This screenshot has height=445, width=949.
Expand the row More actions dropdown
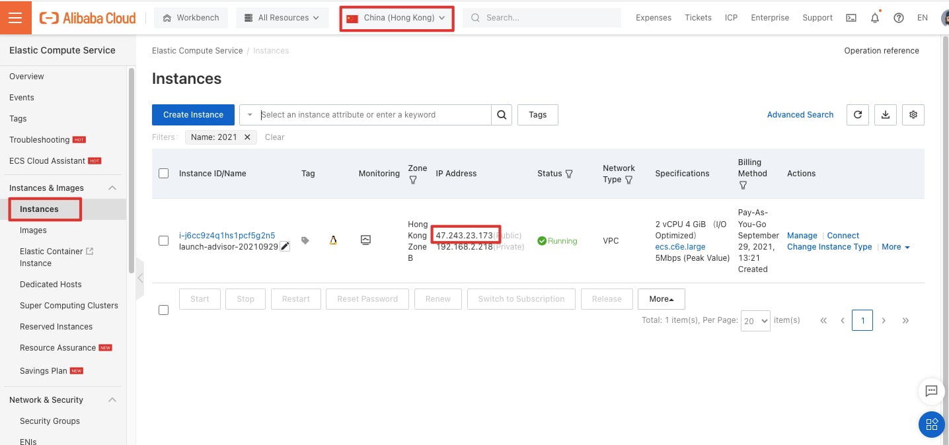coord(895,247)
